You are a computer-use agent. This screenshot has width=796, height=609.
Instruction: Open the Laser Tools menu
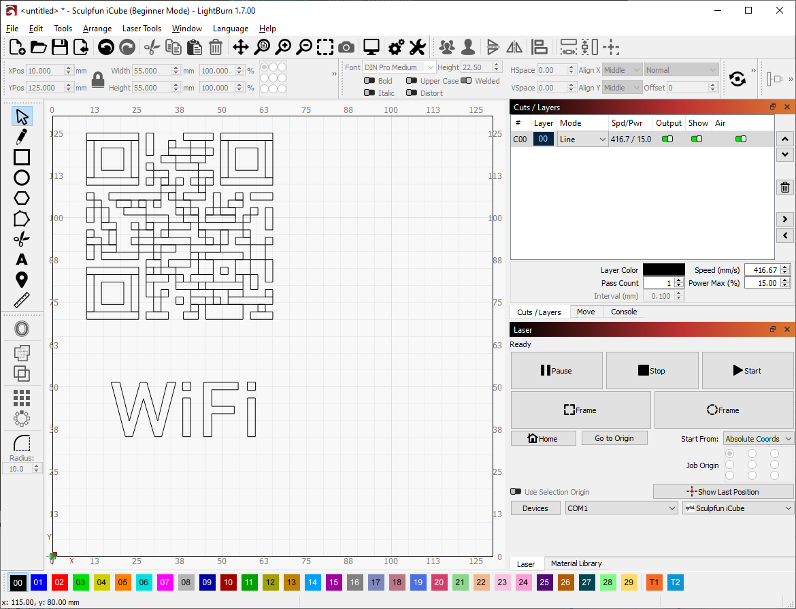[x=142, y=29]
